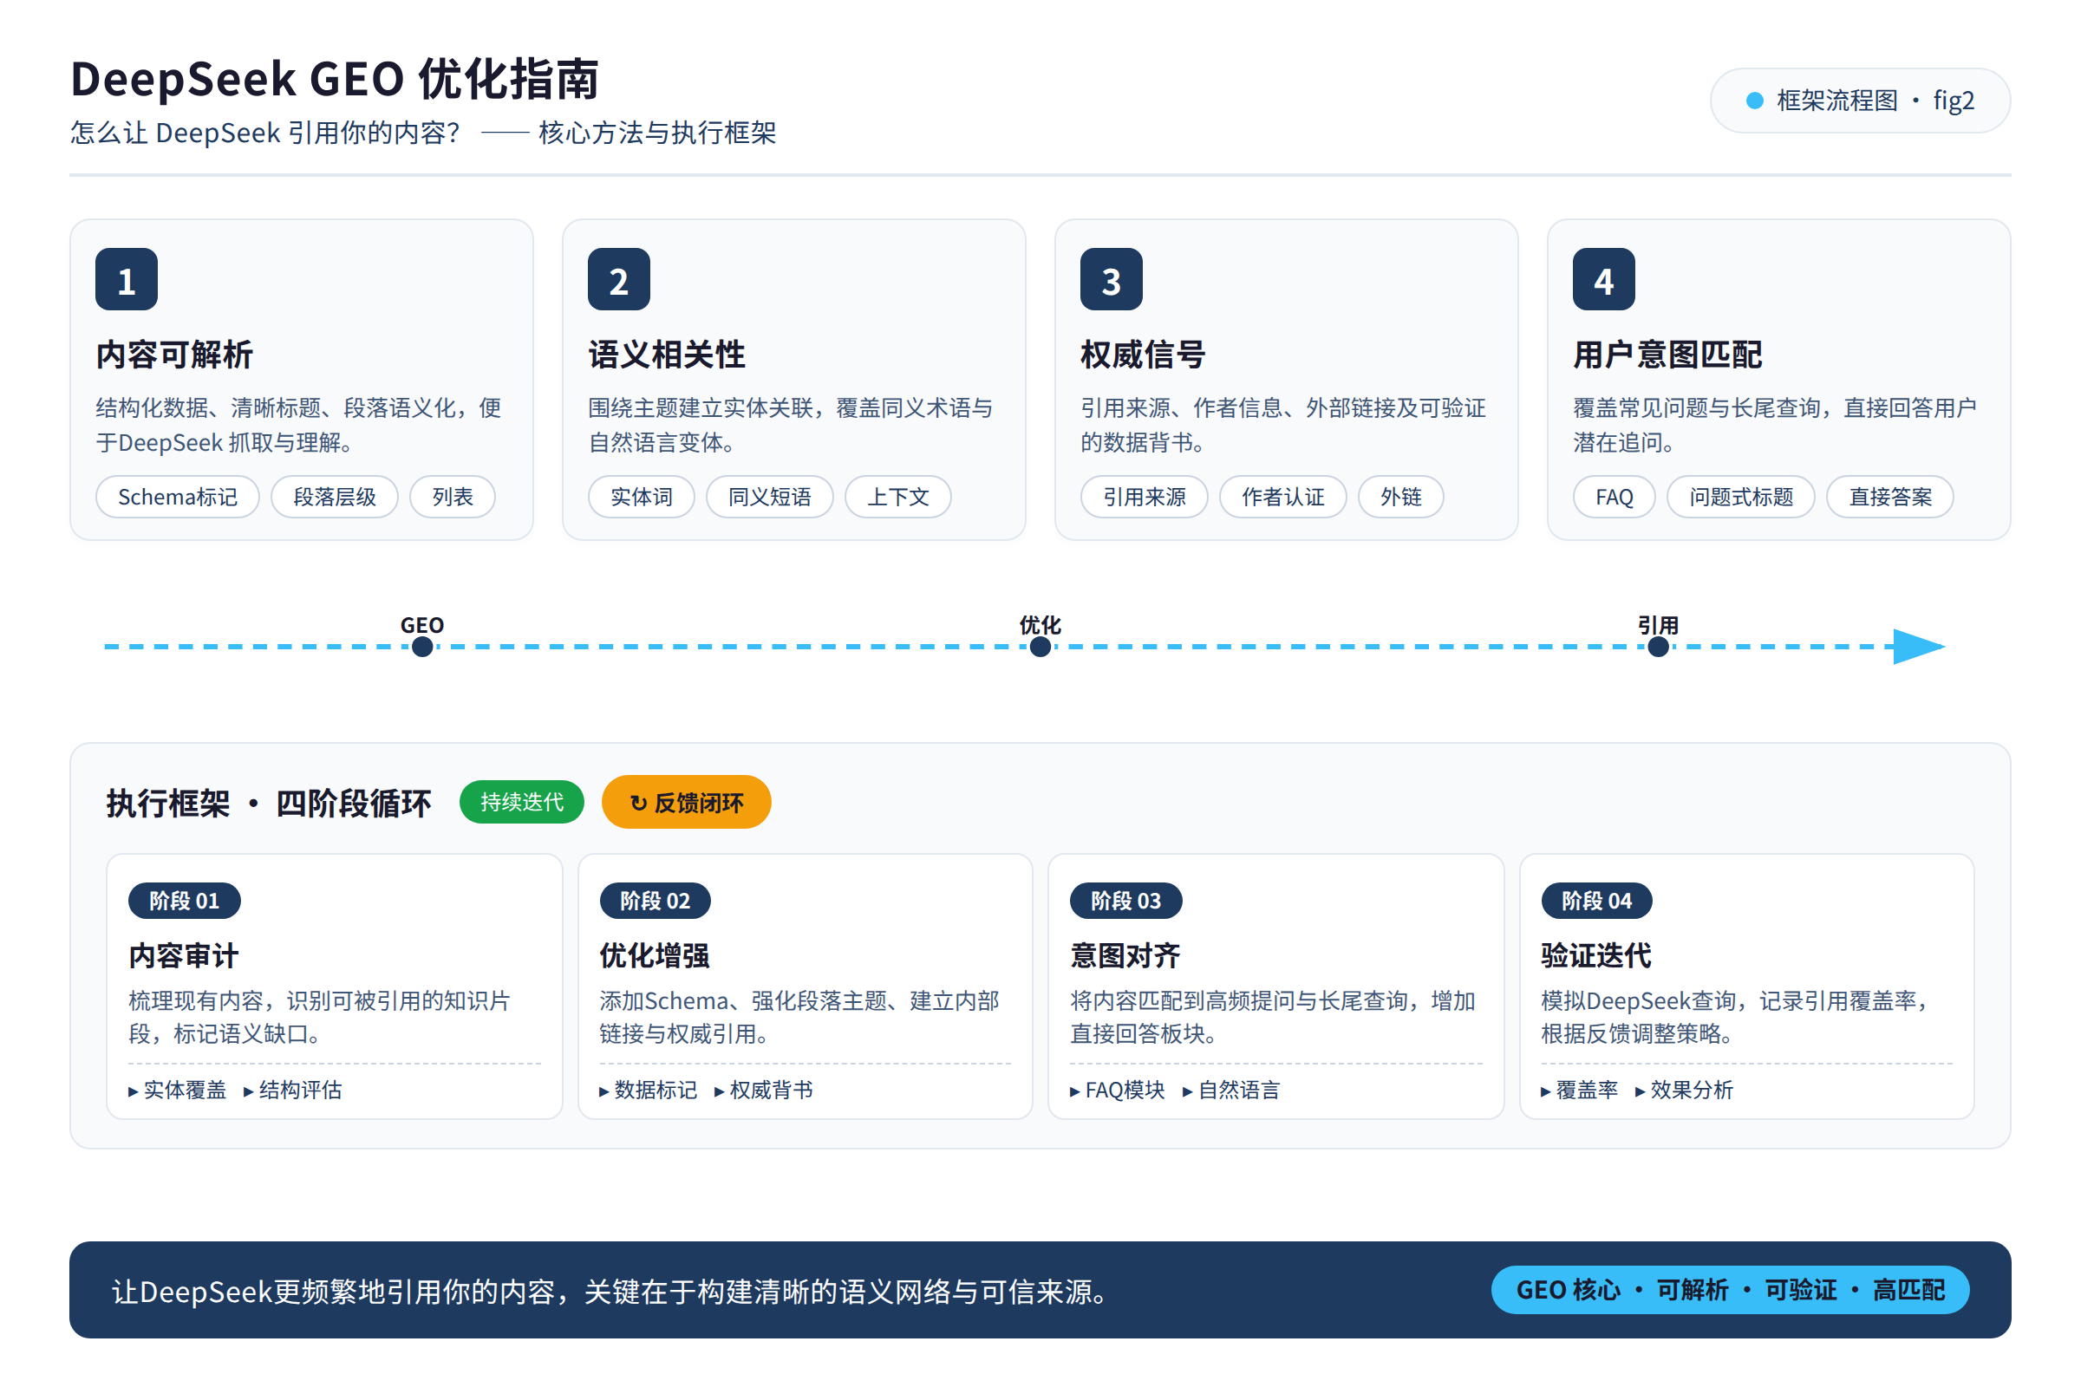Viewport: 2081px width, 1387px height.
Task: Select the 阶段 03 pill
Action: [x=1125, y=901]
